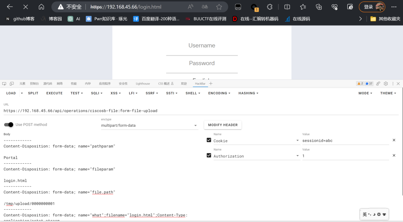403x222 pixels.
Task: Click the warnings count badge showing 2
Action: (x=360, y=83)
